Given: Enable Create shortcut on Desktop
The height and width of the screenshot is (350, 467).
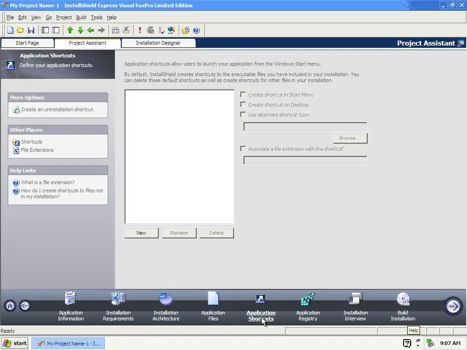Looking at the screenshot, I should [243, 105].
